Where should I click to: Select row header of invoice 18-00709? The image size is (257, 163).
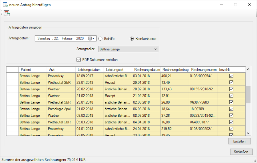tap(12, 109)
